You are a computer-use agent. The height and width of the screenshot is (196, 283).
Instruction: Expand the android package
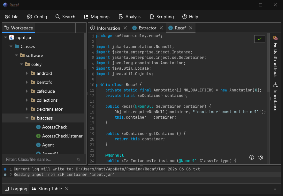(27, 73)
